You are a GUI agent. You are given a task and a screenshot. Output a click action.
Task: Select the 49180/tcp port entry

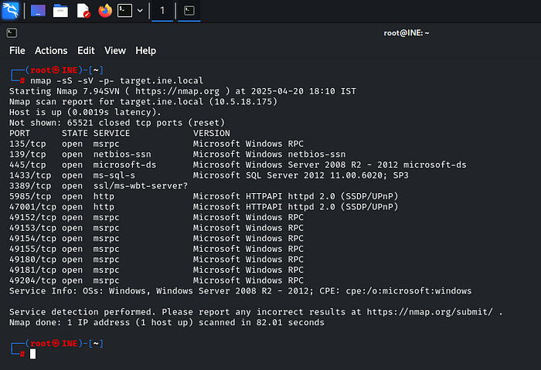point(32,260)
